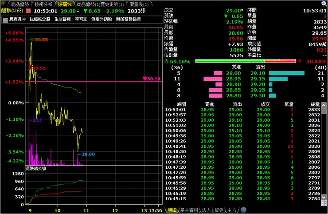Click the pink bid volume bar at 28.95

tap(213, 79)
